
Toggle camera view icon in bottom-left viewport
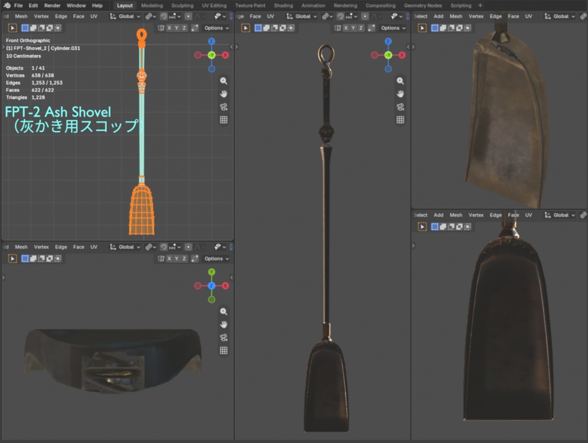pos(223,338)
